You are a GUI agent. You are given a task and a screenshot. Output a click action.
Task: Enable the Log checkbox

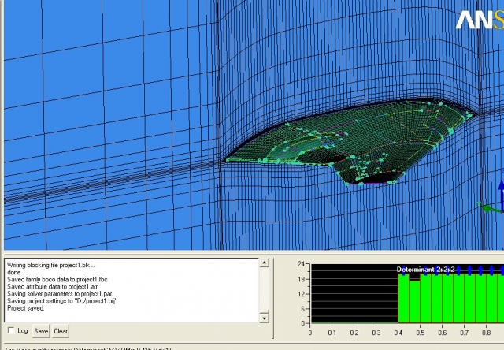pyautogui.click(x=10, y=331)
